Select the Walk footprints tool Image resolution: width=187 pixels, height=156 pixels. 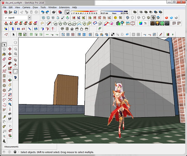pyautogui.click(x=10, y=119)
